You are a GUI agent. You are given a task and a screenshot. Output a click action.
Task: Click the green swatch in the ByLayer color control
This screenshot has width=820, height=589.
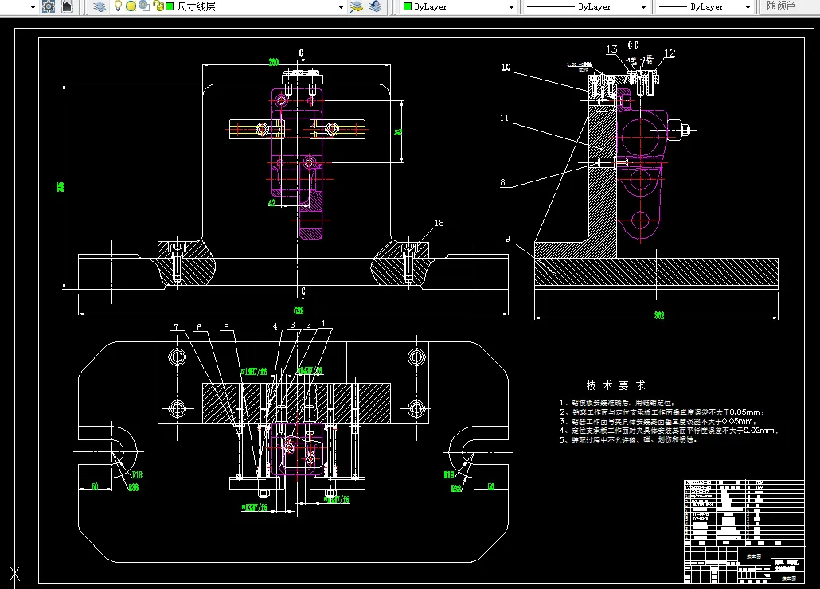tap(408, 7)
